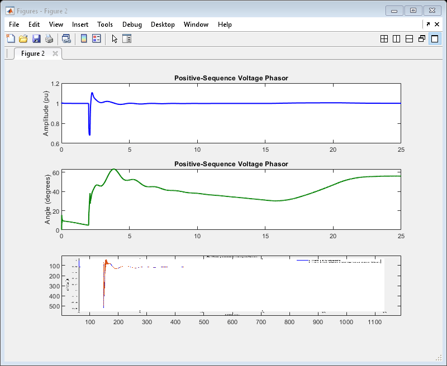447x366 pixels.
Task: Open the Desktop menu
Action: (163, 25)
